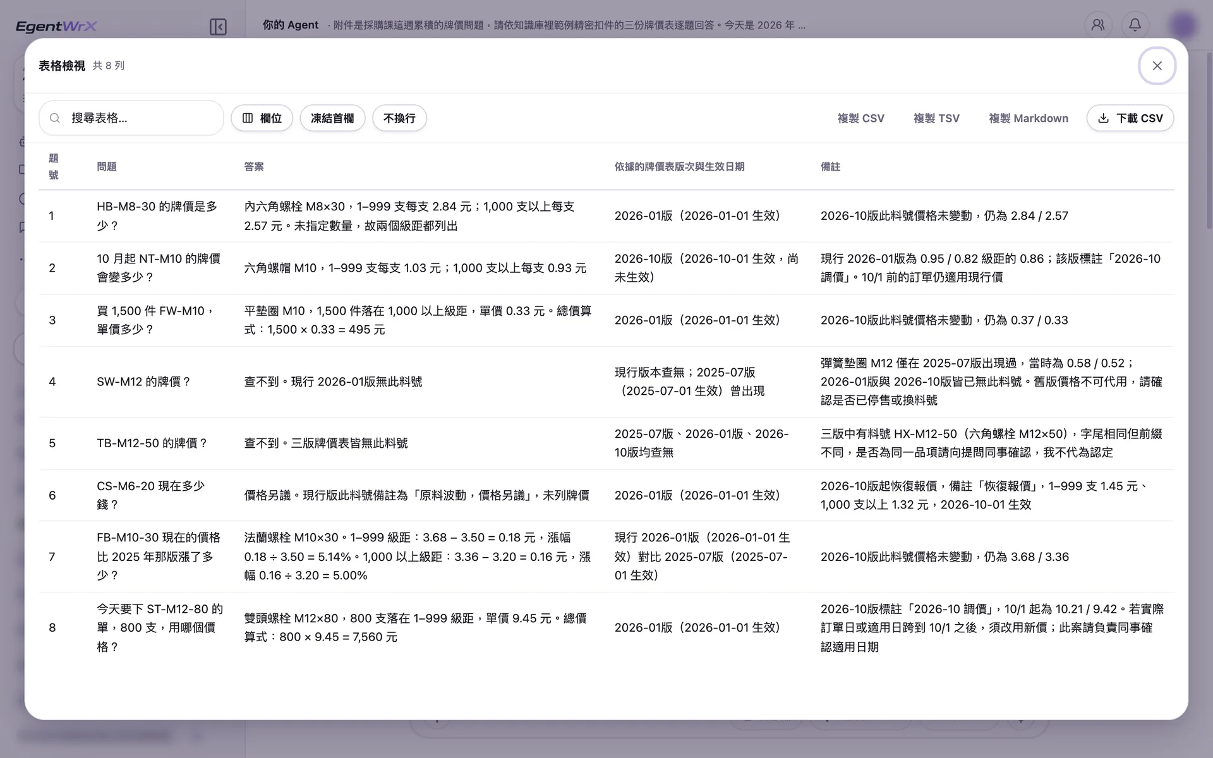Select the answer starting '法蘭螺栓 M10×30'

coord(418,556)
